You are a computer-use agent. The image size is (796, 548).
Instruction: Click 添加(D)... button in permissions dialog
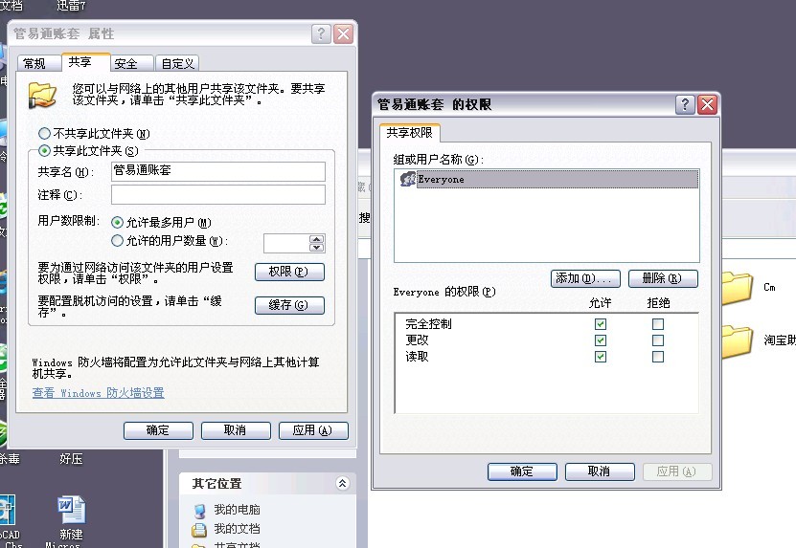tap(585, 278)
